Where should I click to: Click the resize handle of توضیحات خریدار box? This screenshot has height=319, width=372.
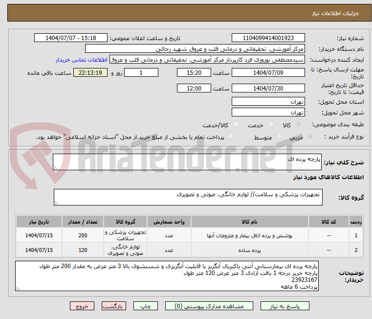(x=18, y=289)
